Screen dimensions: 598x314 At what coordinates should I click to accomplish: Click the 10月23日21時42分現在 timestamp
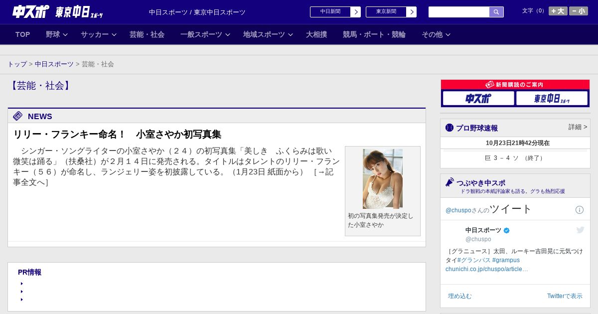pos(518,143)
